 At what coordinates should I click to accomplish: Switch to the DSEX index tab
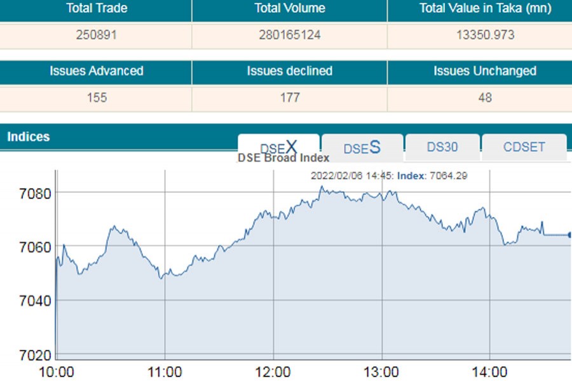click(278, 147)
